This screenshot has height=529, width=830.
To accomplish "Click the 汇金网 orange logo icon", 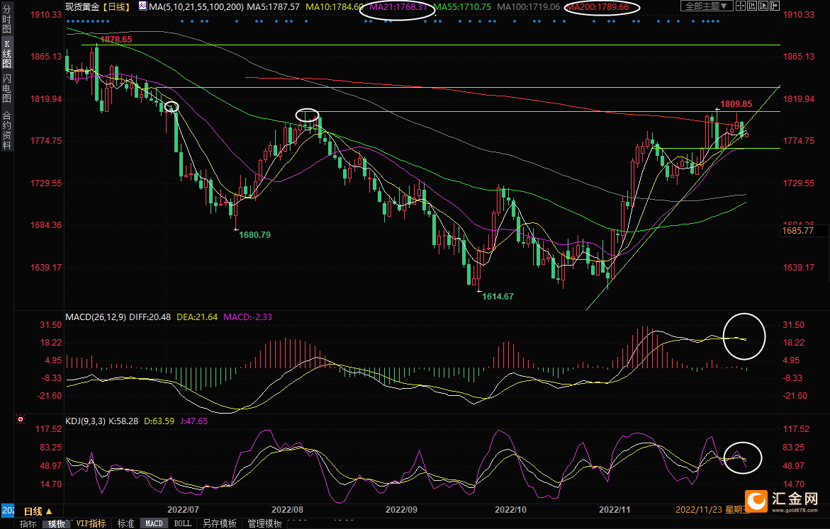I will point(758,501).
